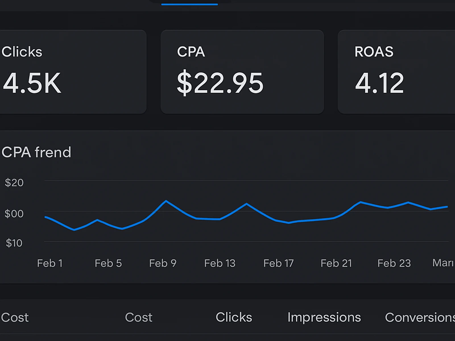Image resolution: width=455 pixels, height=341 pixels.
Task: Click the $20 axis value
Action: 15,183
